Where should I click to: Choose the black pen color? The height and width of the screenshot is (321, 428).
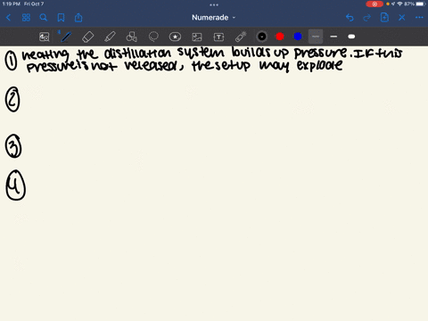click(262, 37)
